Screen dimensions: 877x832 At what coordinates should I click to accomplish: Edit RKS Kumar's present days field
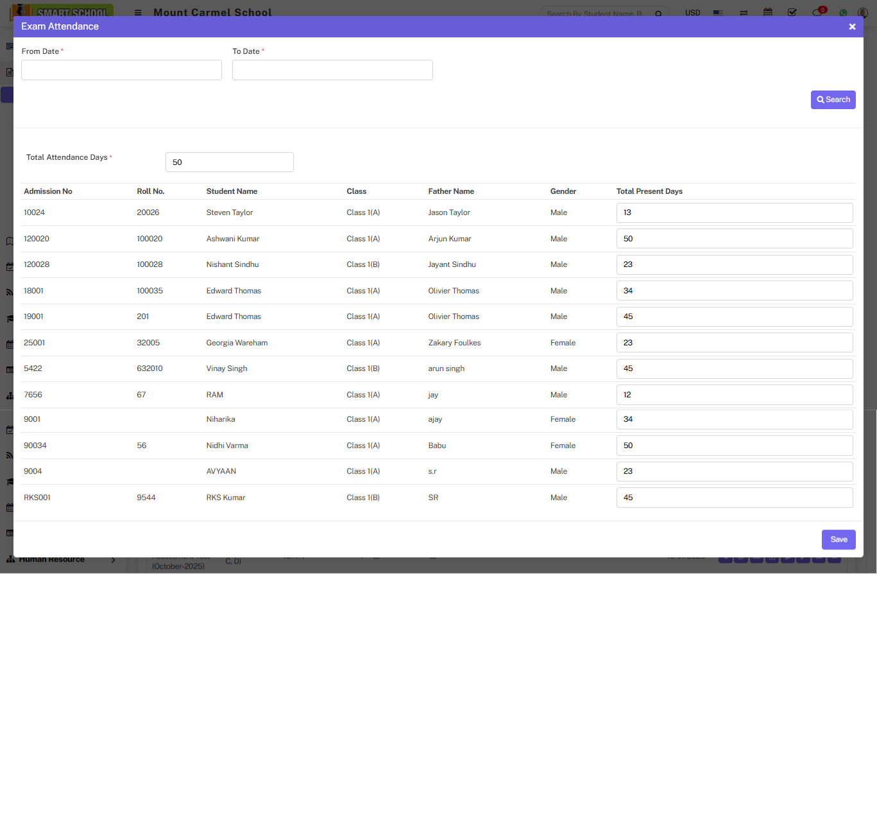pos(734,498)
